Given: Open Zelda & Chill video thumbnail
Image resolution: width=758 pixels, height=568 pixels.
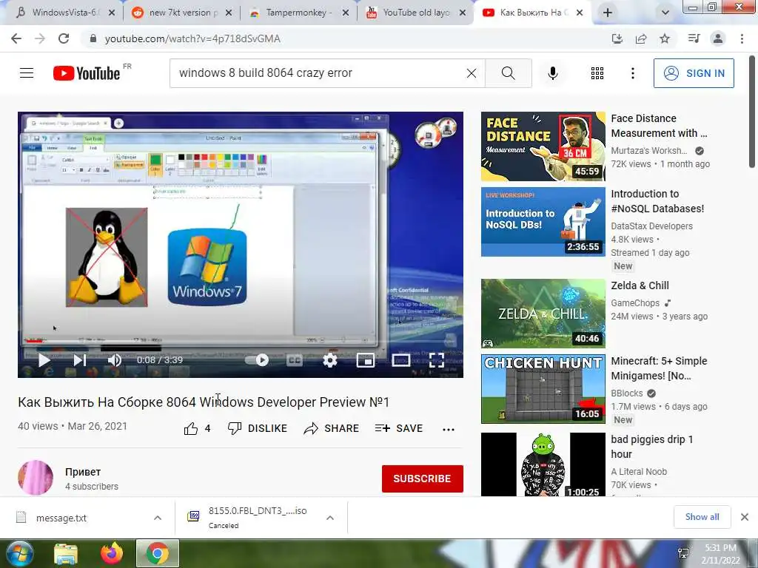Looking at the screenshot, I should pyautogui.click(x=543, y=314).
